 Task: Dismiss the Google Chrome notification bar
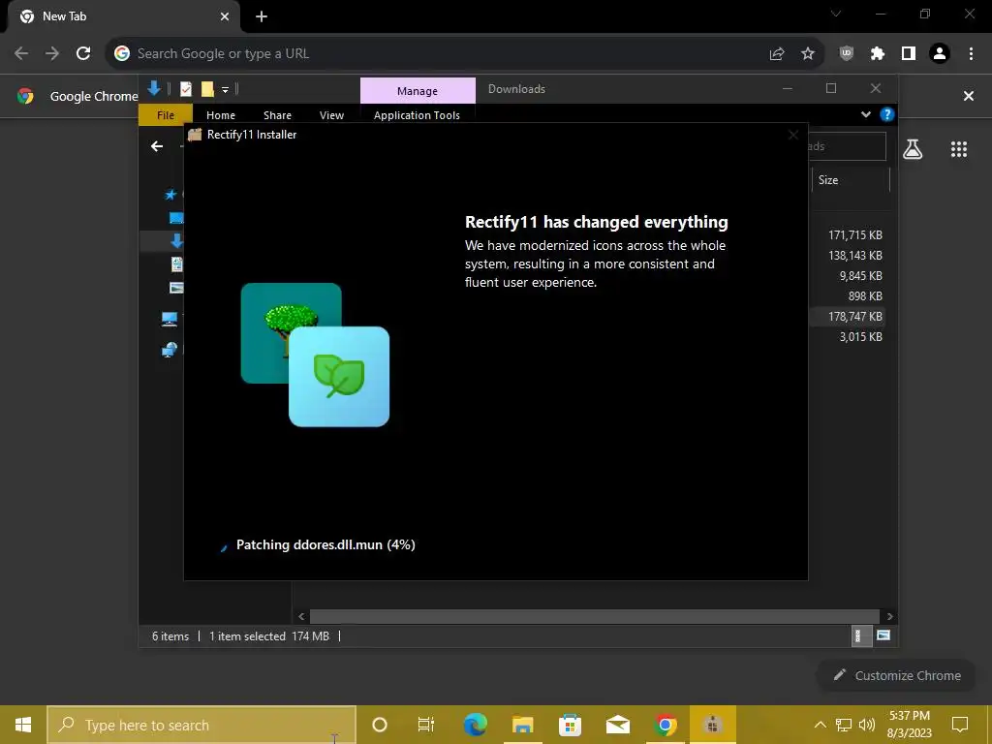point(969,96)
